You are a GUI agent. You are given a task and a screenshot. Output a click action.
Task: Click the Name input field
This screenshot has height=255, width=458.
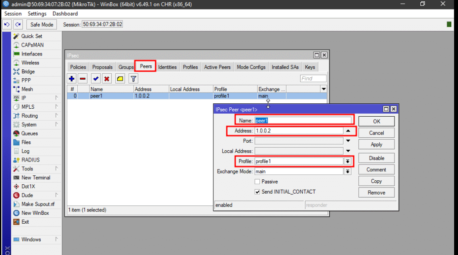pos(303,120)
